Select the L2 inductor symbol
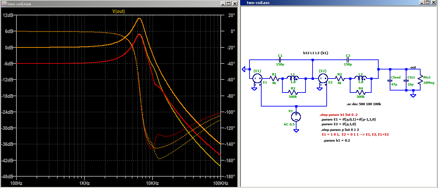438x188 pixels. pos(361,78)
